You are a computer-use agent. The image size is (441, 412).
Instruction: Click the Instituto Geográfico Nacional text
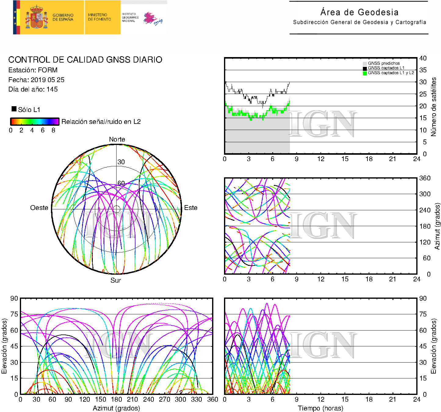tap(130, 17)
